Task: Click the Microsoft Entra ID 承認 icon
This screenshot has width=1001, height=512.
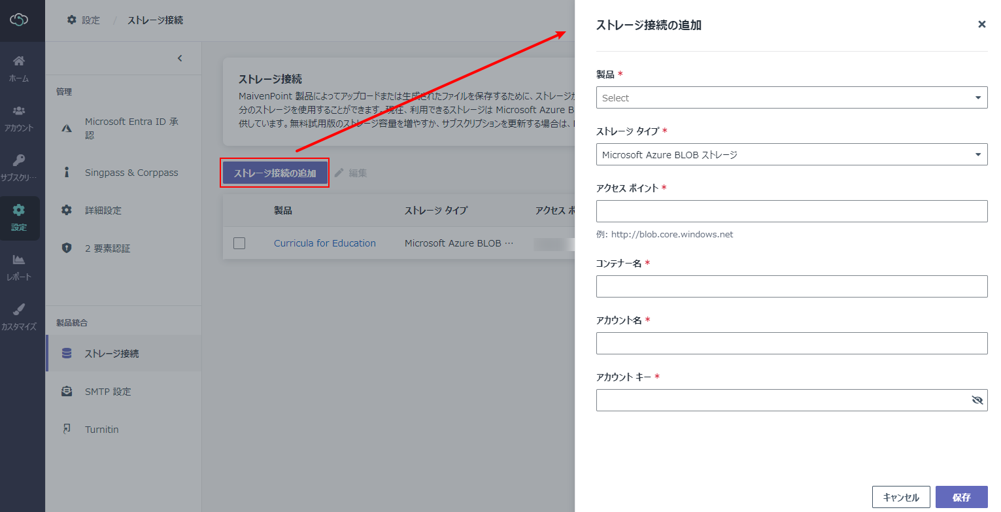Action: tap(67, 128)
